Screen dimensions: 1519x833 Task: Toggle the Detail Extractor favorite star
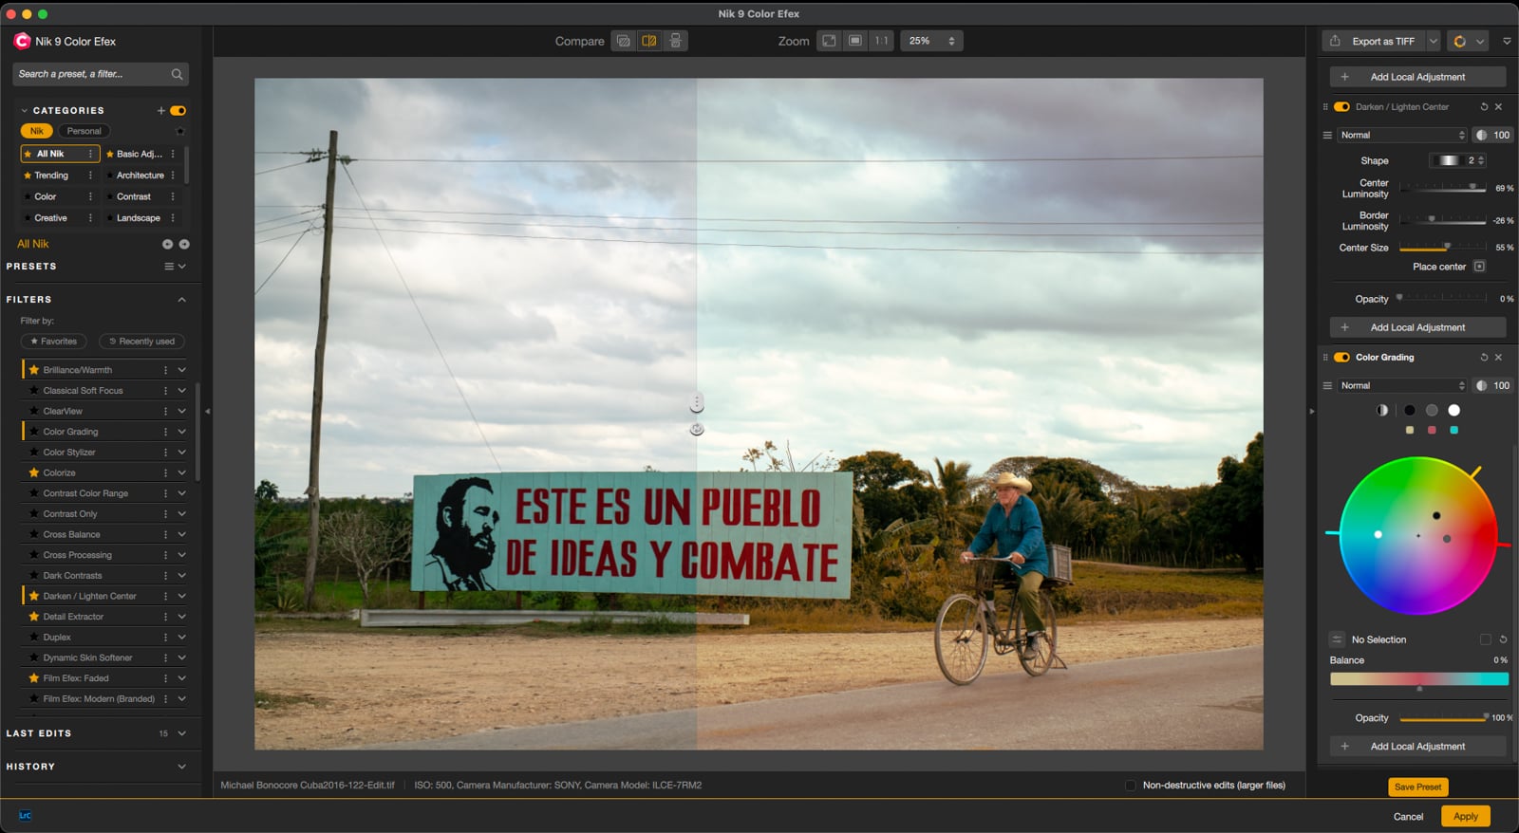point(34,617)
